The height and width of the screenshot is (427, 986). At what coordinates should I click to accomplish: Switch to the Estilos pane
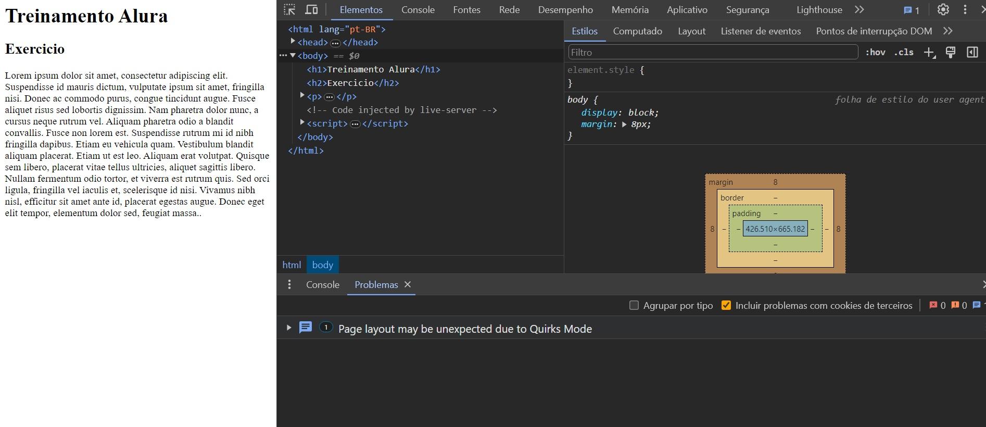[x=585, y=31]
